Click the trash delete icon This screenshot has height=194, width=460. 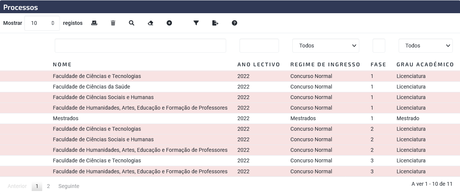113,23
